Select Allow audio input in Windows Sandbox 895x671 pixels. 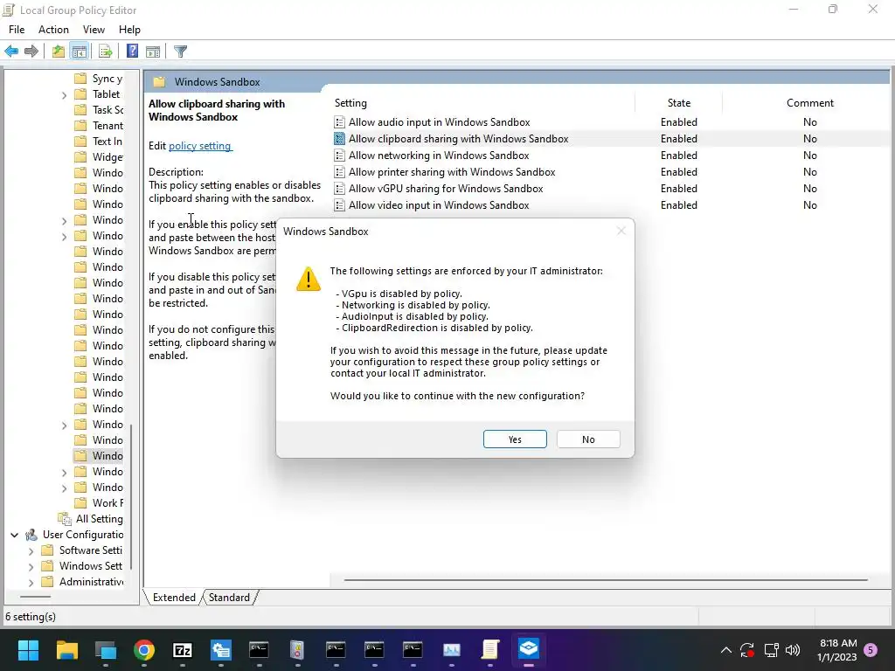tap(440, 122)
